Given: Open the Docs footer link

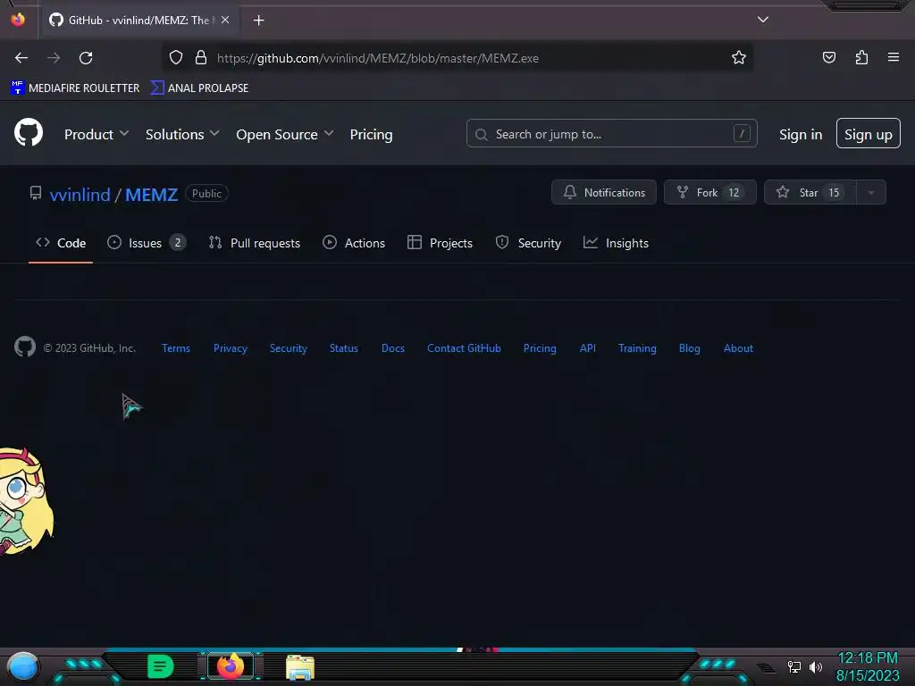Looking at the screenshot, I should coord(393,348).
